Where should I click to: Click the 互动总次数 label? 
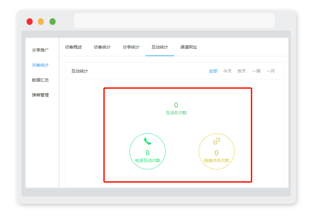176,113
